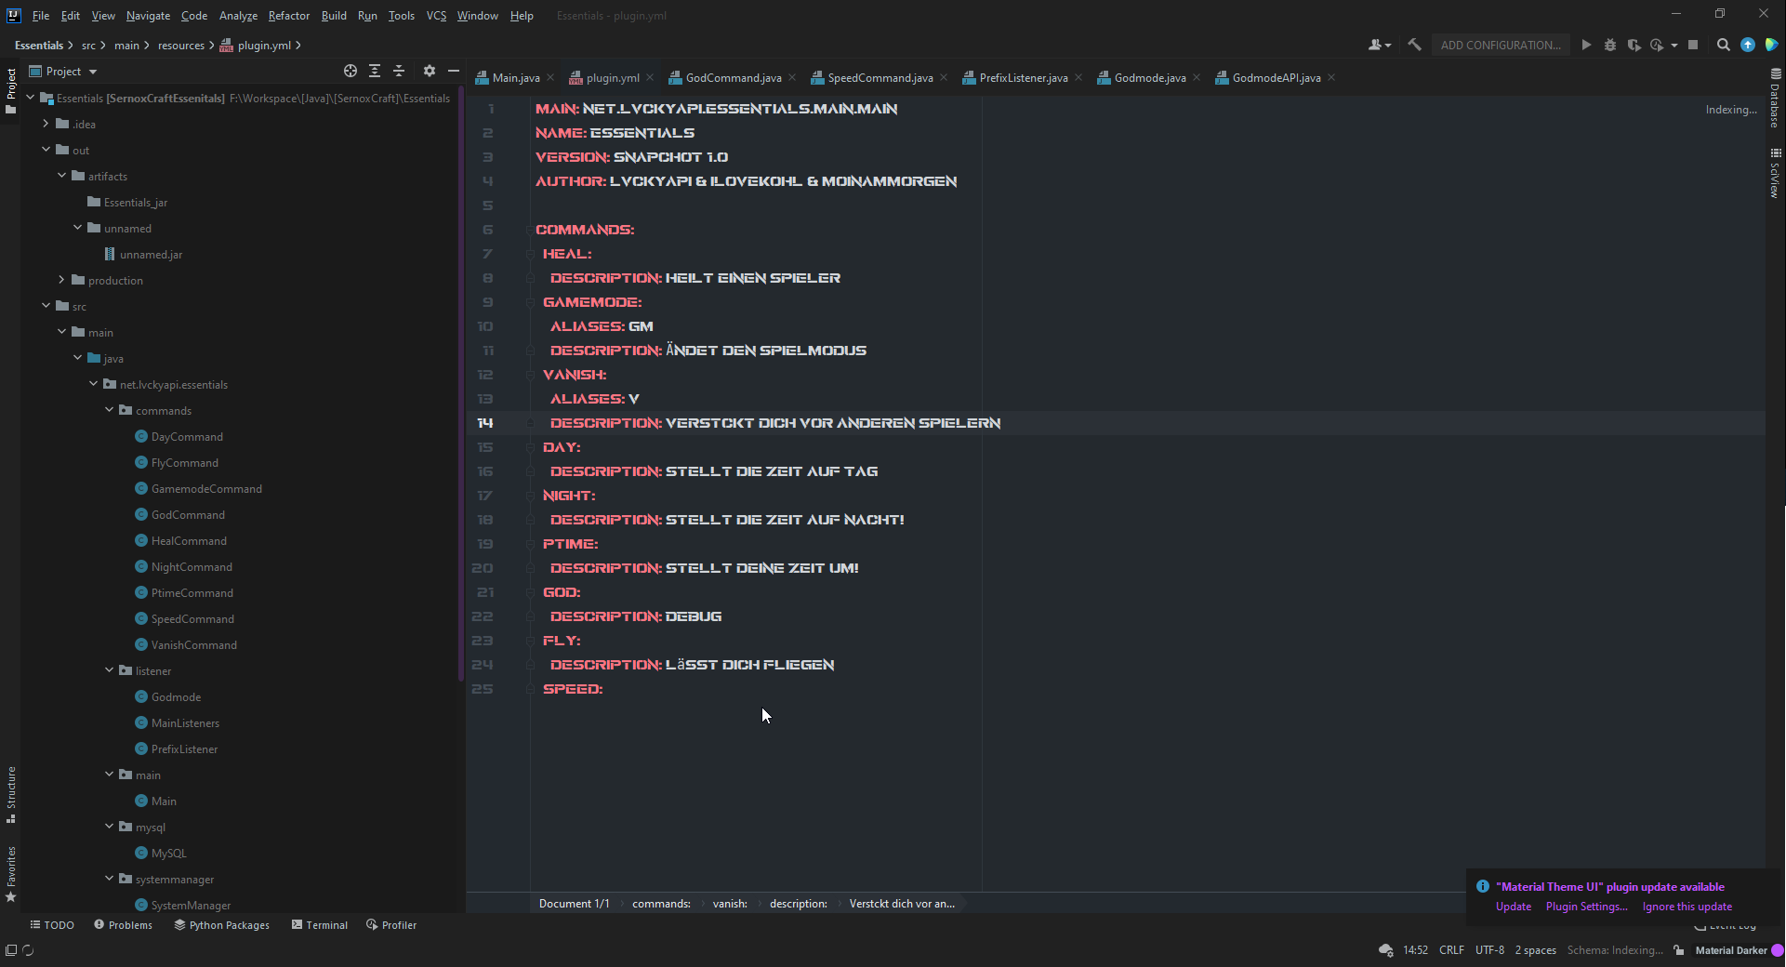This screenshot has width=1786, height=967.
Task: Collapse the commands package node
Action: click(110, 410)
